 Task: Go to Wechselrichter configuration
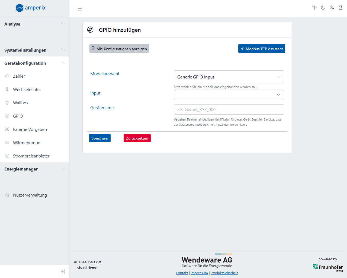(x=27, y=90)
